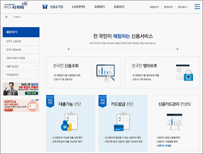203x154 pixels.
Task: Open the 전국민 신용조회 card title
Action: (x=66, y=66)
